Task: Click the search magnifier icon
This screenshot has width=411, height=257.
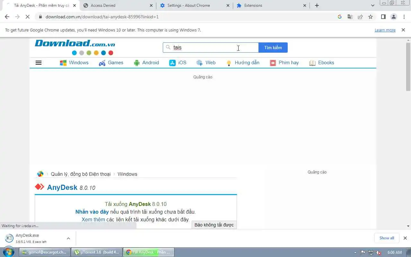Action: point(168,47)
